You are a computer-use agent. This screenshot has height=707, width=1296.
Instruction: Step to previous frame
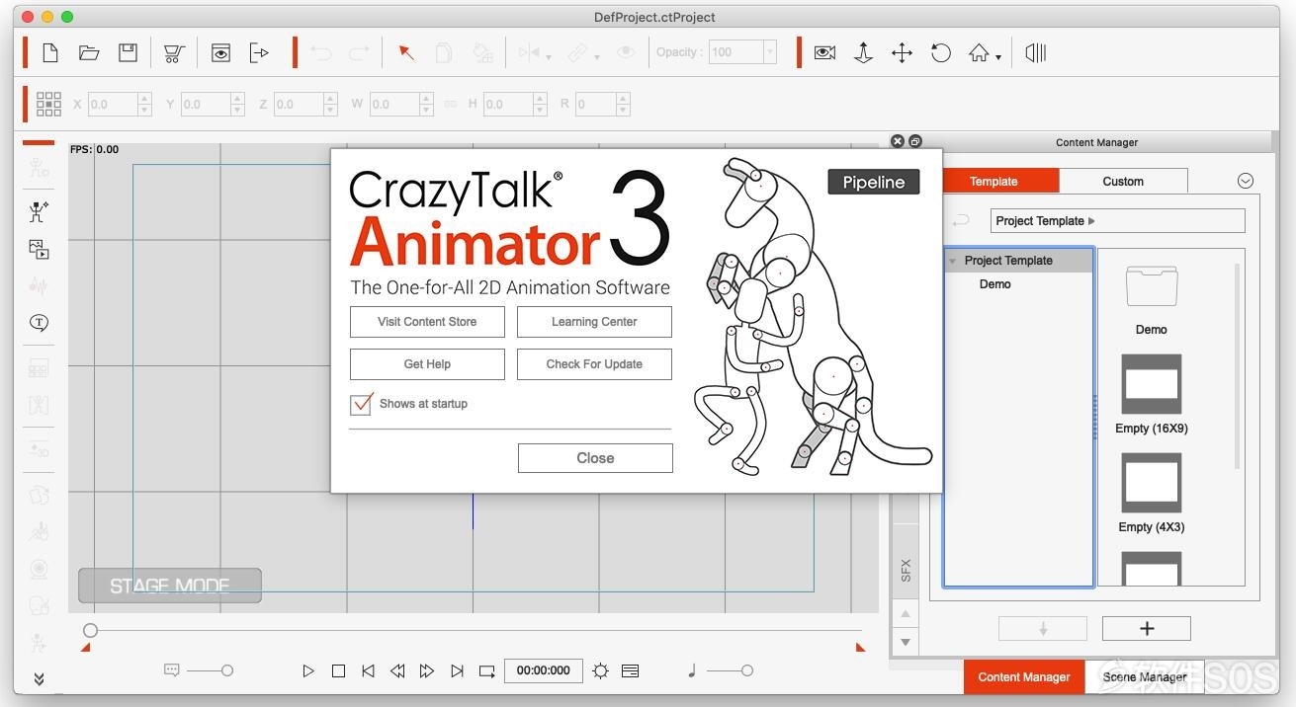[397, 670]
